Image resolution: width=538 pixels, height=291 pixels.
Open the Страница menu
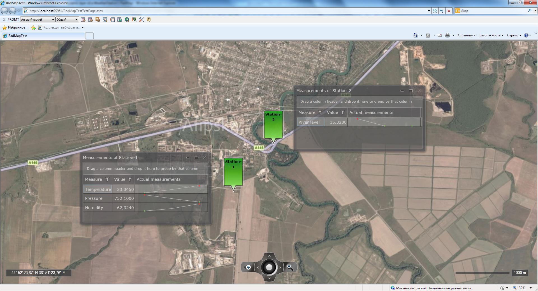tap(467, 35)
